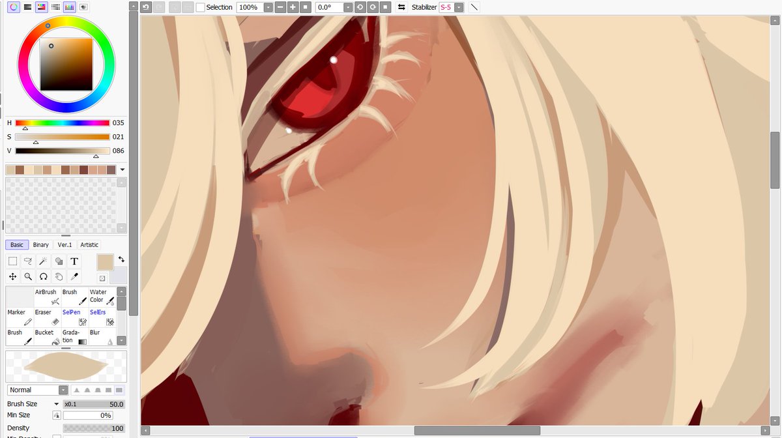The width and height of the screenshot is (782, 438).
Task: Select the Bucket fill tool
Action: [x=46, y=336]
